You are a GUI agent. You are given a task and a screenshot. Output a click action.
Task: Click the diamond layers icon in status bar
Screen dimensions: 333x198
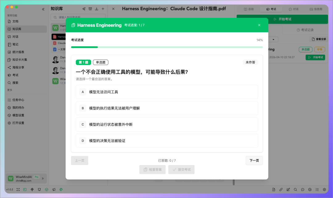(x=32, y=189)
